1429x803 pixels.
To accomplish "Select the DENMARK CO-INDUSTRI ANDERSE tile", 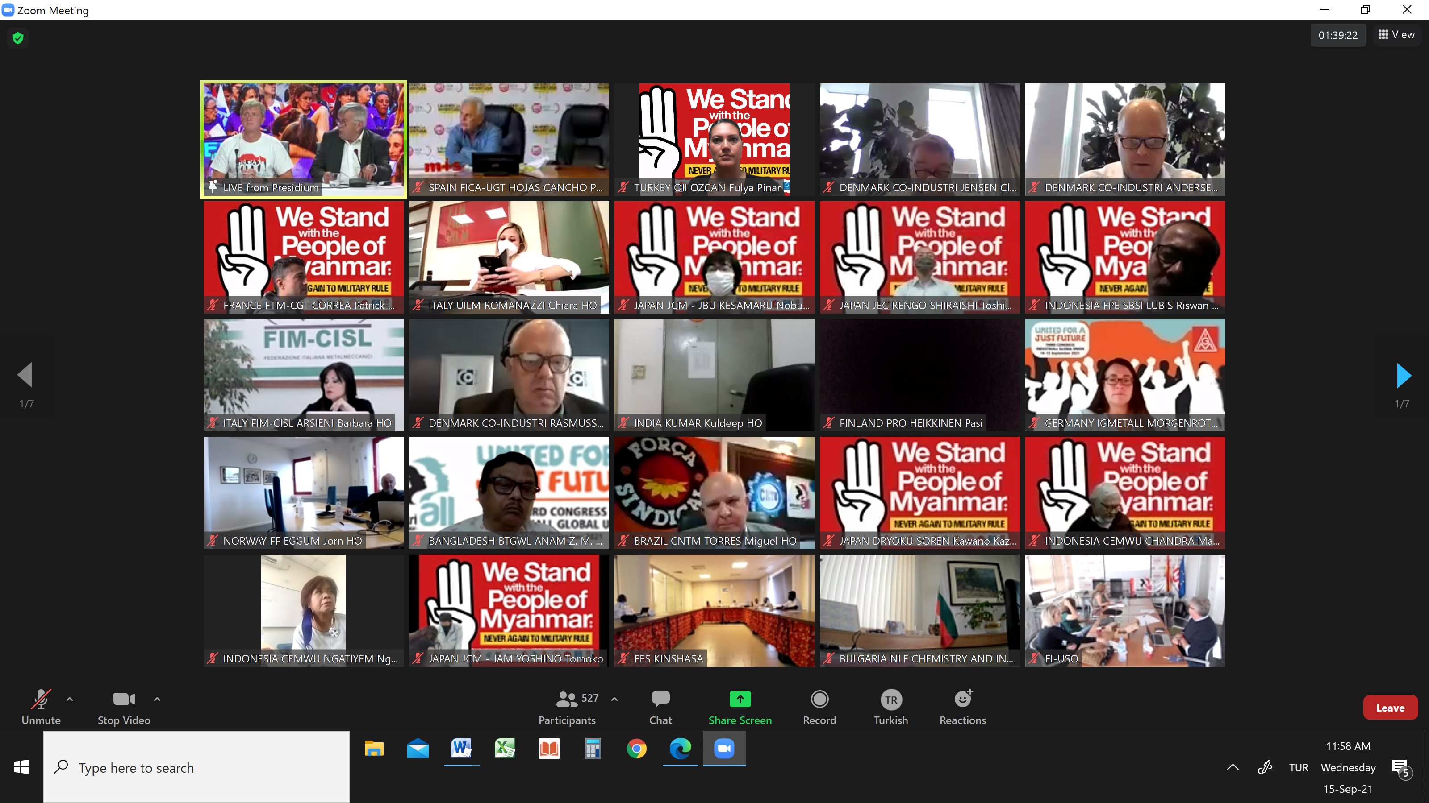I will (x=1125, y=140).
